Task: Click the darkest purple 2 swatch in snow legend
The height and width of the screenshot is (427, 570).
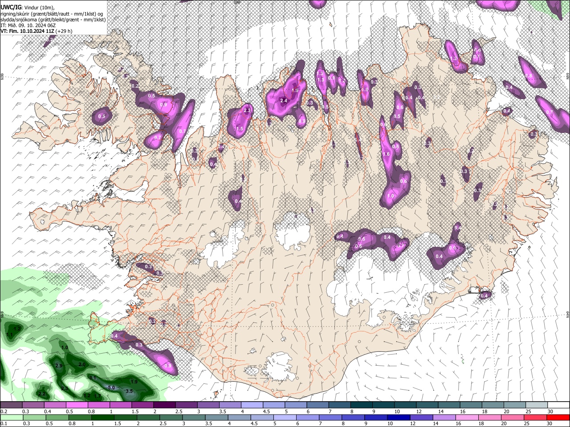Action: coord(164,405)
